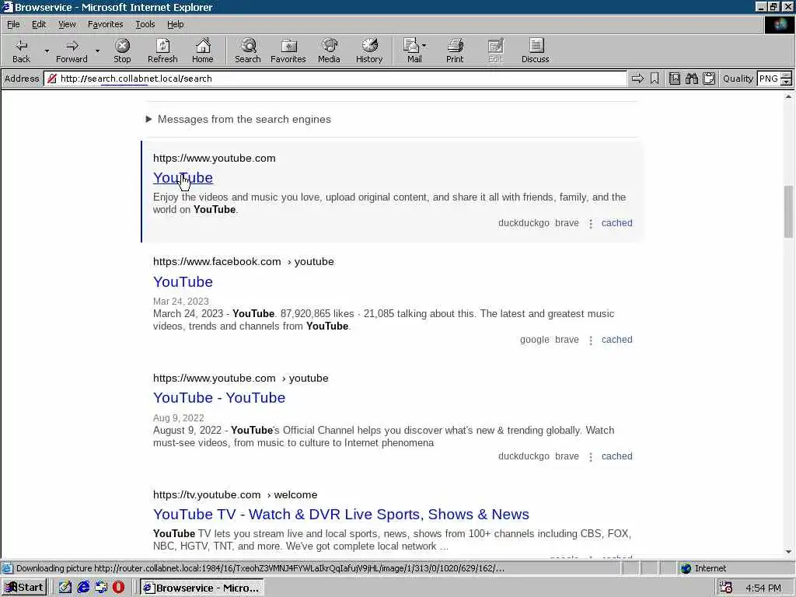Open cached link of first YouTube result
The width and height of the screenshot is (796, 597).
616,223
